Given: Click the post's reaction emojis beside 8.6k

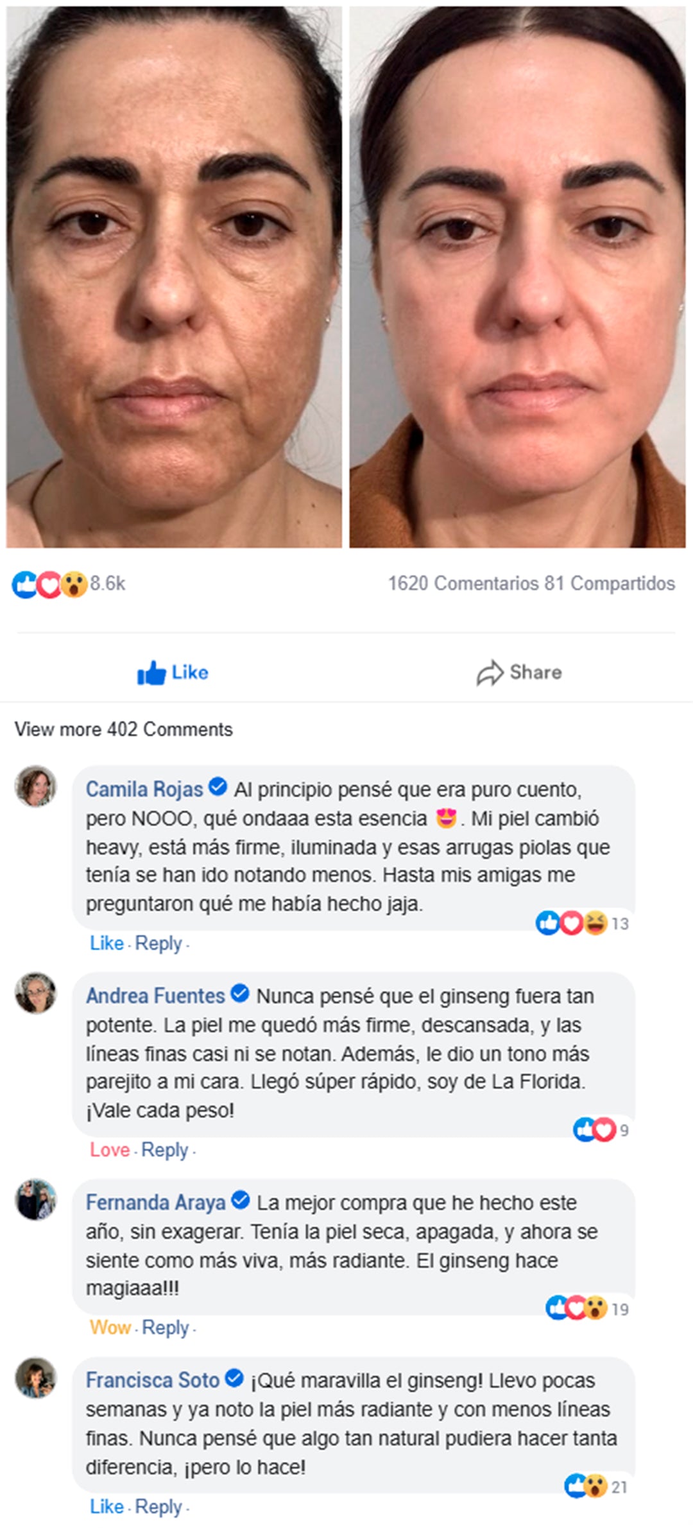Looking at the screenshot, I should coord(49,584).
